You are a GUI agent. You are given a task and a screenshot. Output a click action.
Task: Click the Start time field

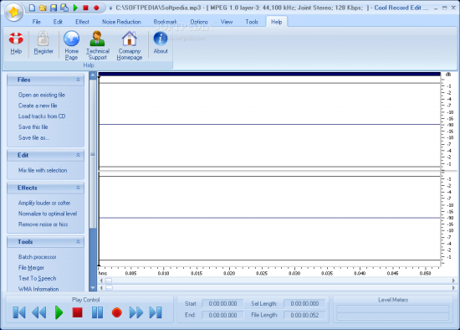click(x=223, y=303)
